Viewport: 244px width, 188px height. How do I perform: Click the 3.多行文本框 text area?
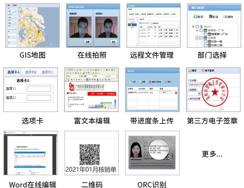pos(205,105)
